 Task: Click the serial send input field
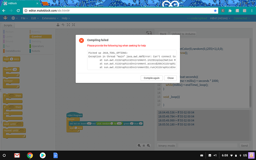208,146
